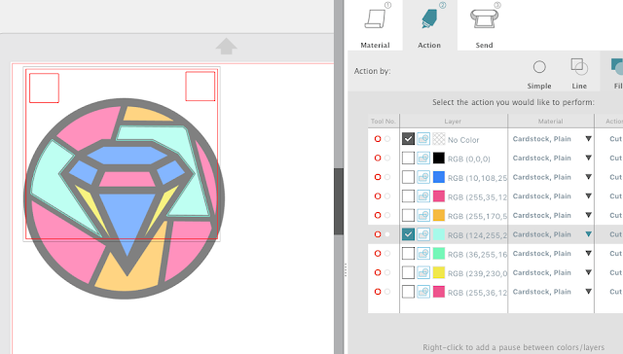Click the right registration square on the mat
623x354 pixels.
[201, 87]
